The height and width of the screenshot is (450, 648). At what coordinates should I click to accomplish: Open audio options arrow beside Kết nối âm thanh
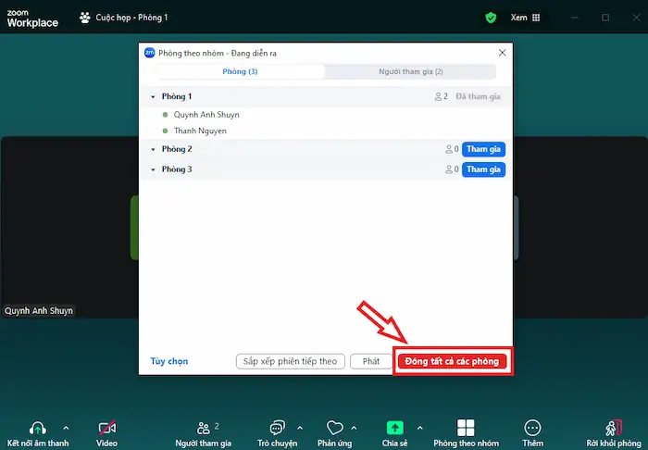point(65,428)
